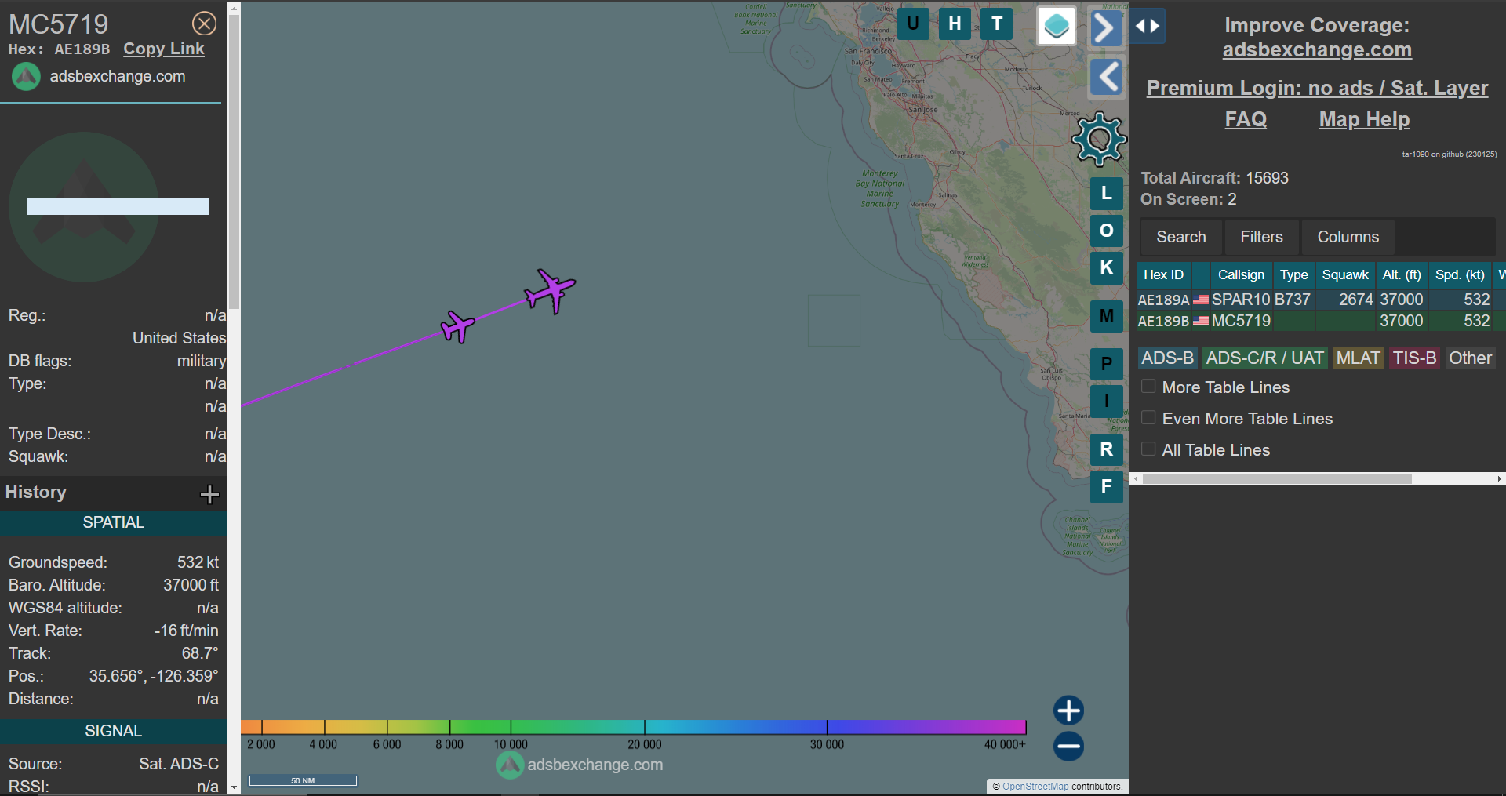The image size is (1506, 796).
Task: Click the O map button
Action: click(x=1107, y=231)
